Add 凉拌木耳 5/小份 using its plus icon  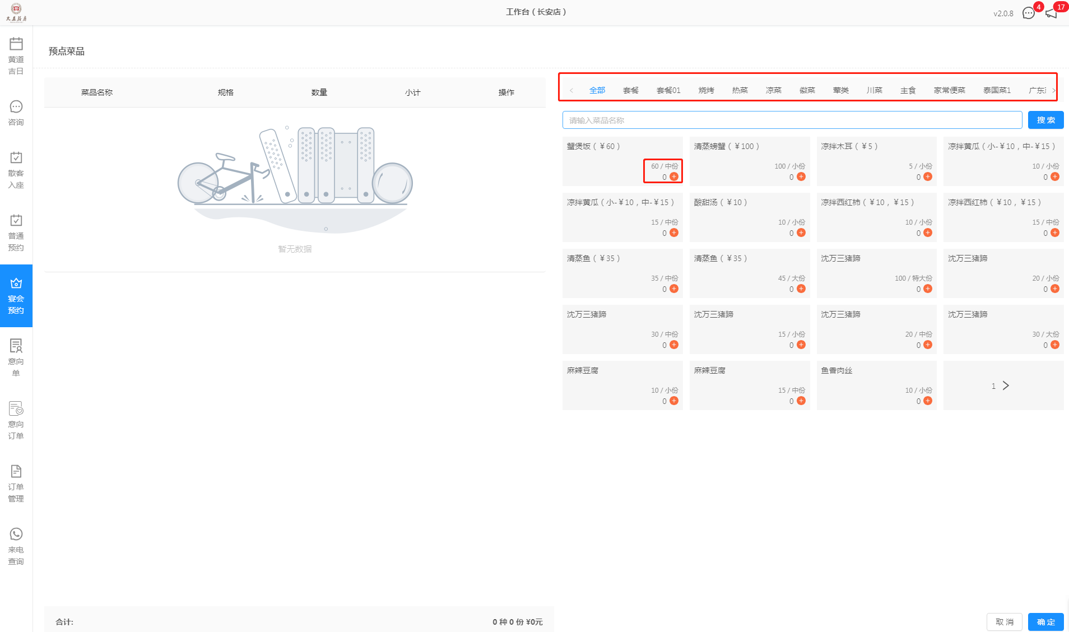click(928, 176)
